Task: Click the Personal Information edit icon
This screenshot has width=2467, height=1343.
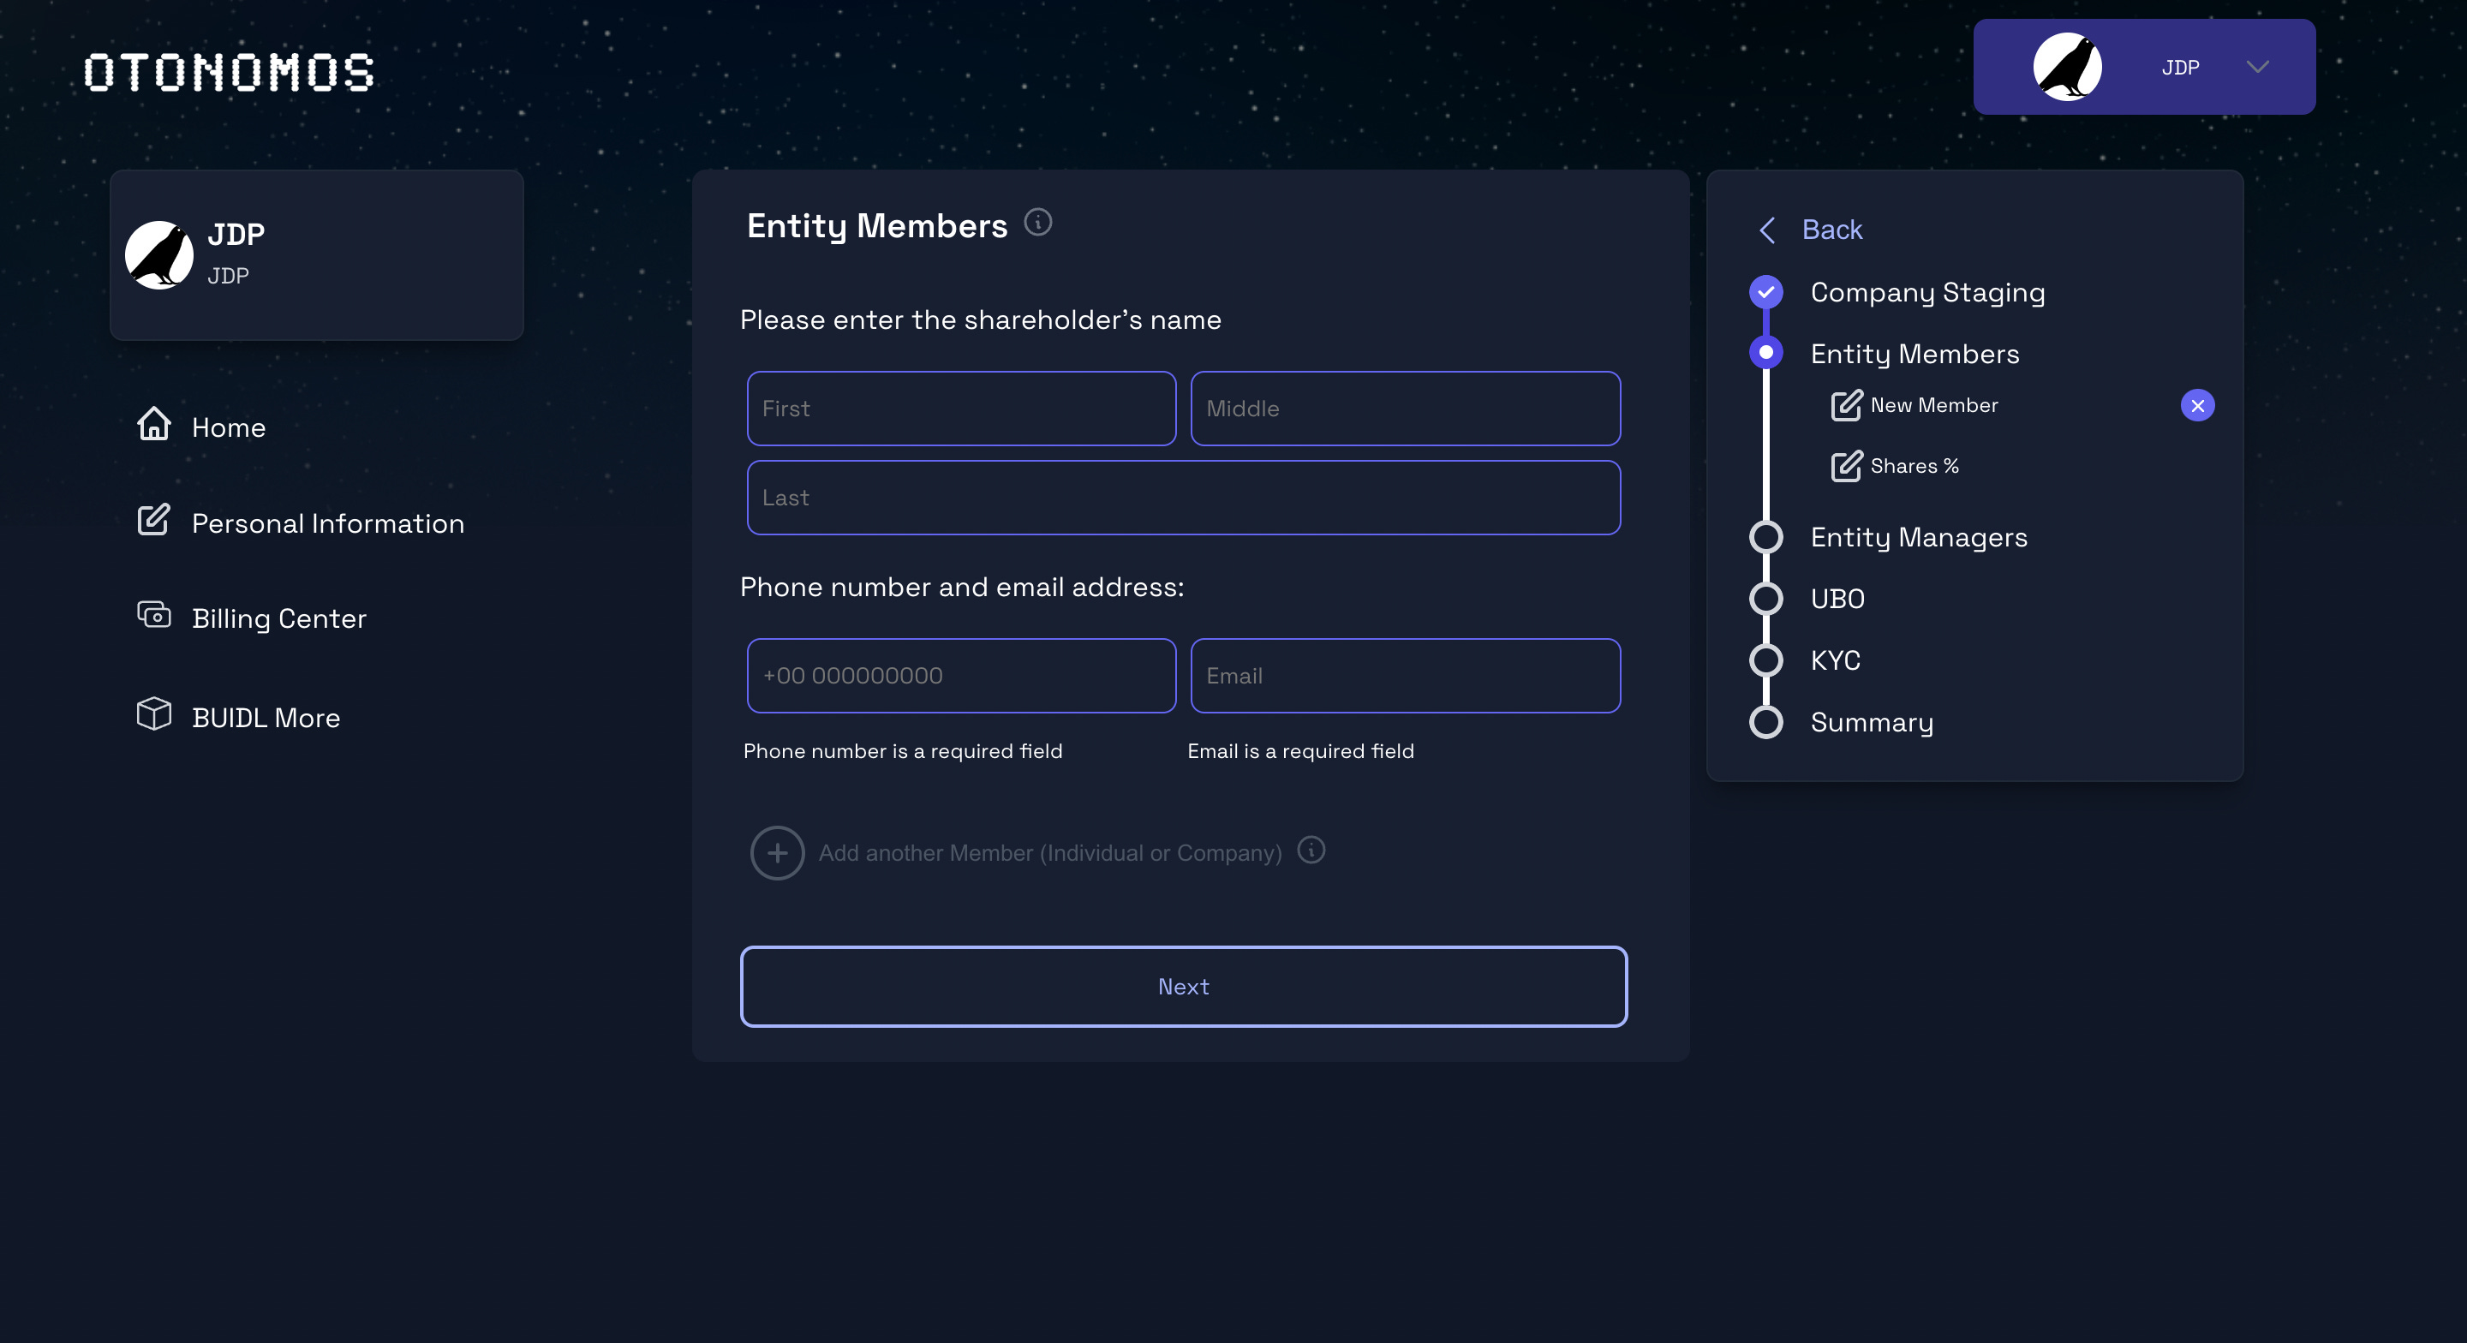Action: [153, 520]
